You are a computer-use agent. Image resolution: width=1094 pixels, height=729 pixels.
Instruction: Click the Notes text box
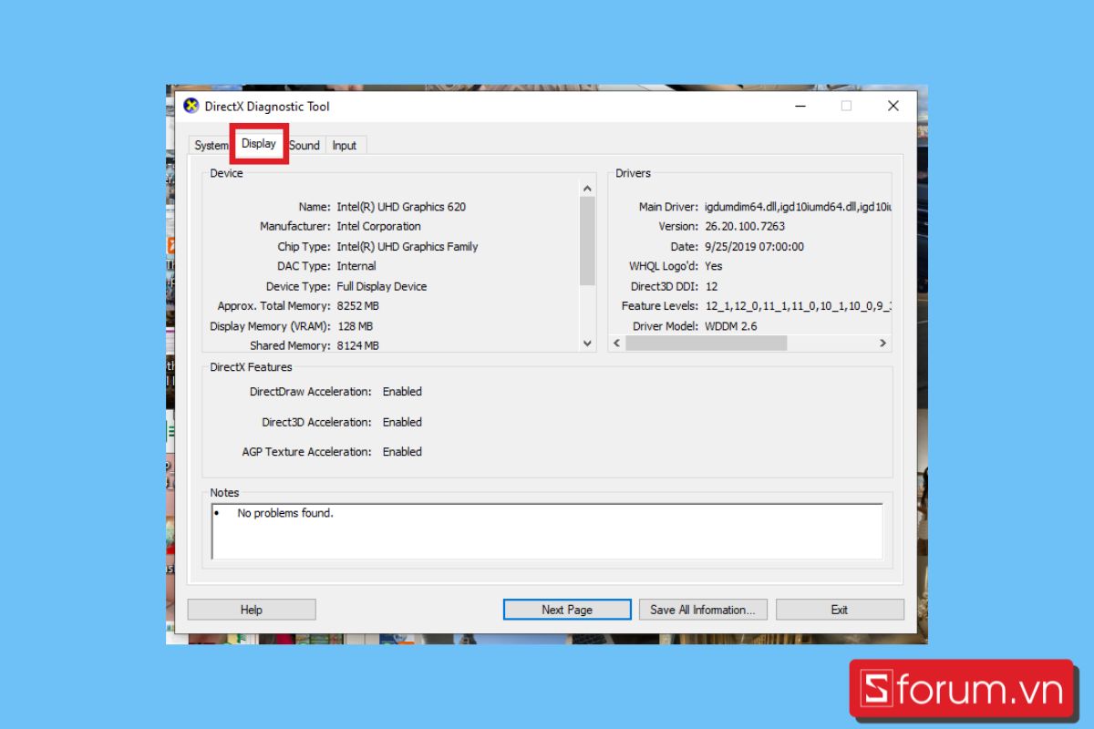click(x=547, y=531)
